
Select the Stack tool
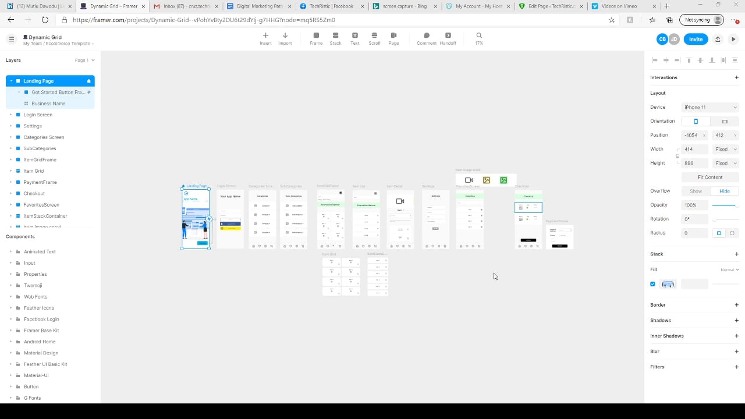point(335,38)
